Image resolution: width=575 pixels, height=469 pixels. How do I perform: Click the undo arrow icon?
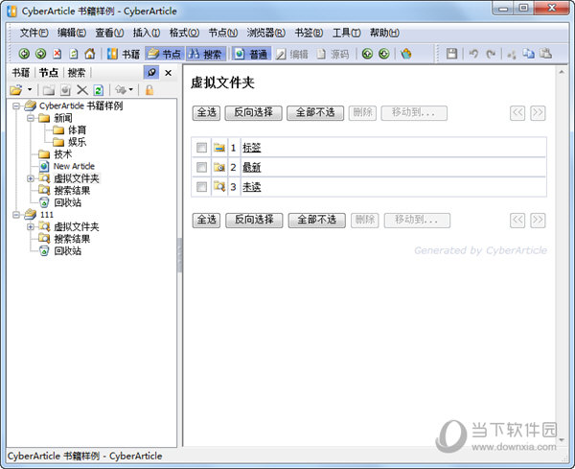(x=473, y=54)
